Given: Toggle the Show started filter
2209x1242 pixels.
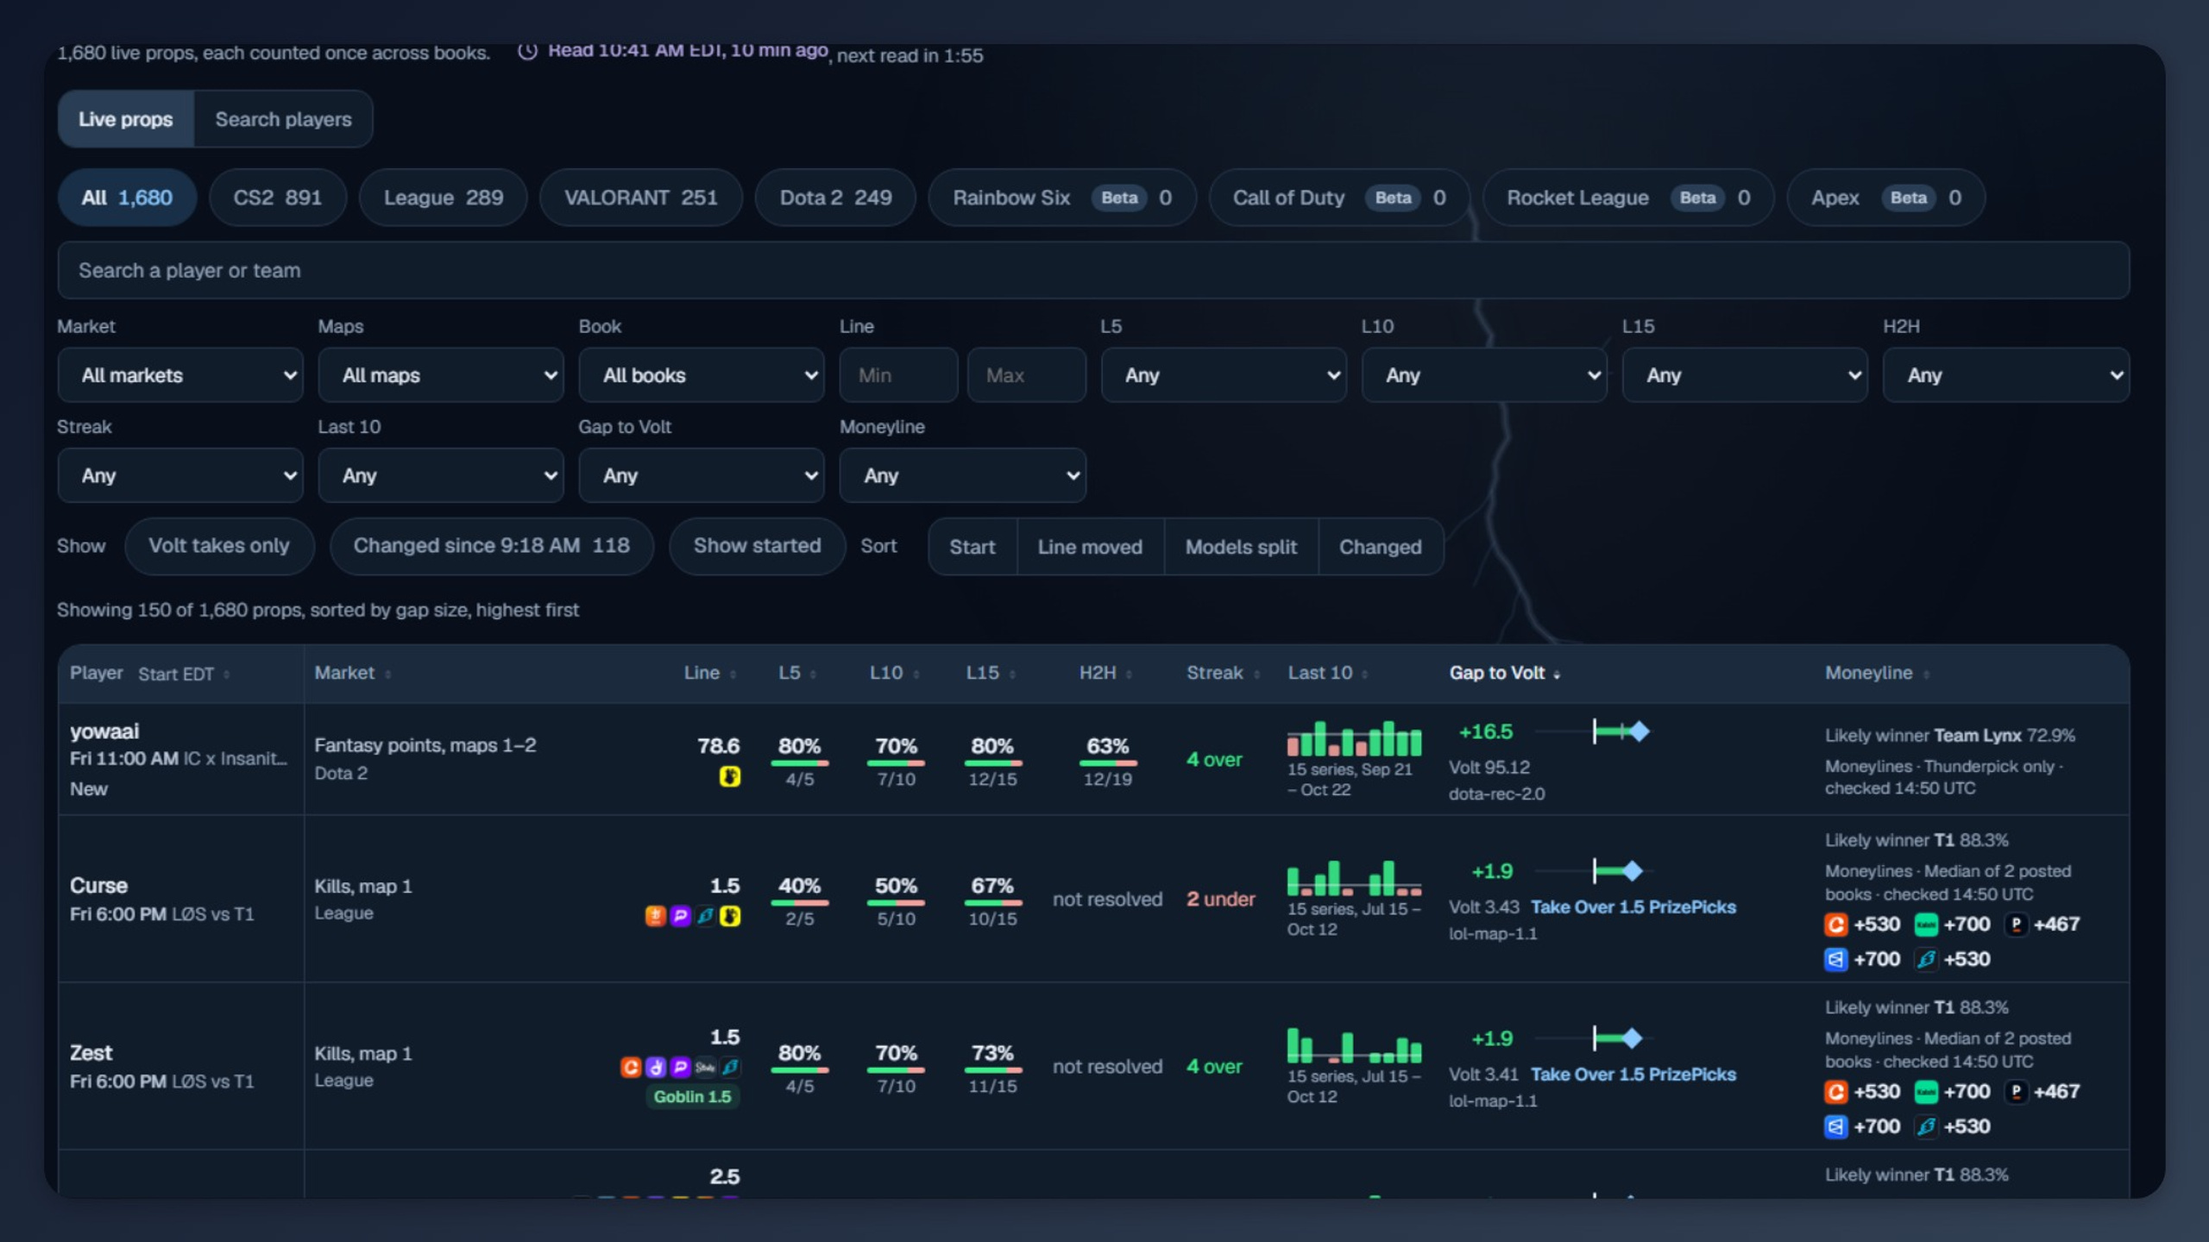Looking at the screenshot, I should 757,546.
